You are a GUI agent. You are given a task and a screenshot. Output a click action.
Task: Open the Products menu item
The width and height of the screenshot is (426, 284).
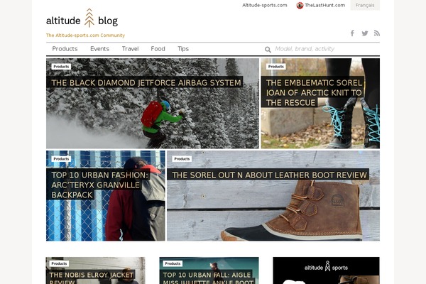click(65, 49)
